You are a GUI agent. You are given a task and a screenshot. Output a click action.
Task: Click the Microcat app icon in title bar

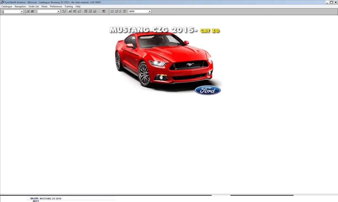[2, 2]
